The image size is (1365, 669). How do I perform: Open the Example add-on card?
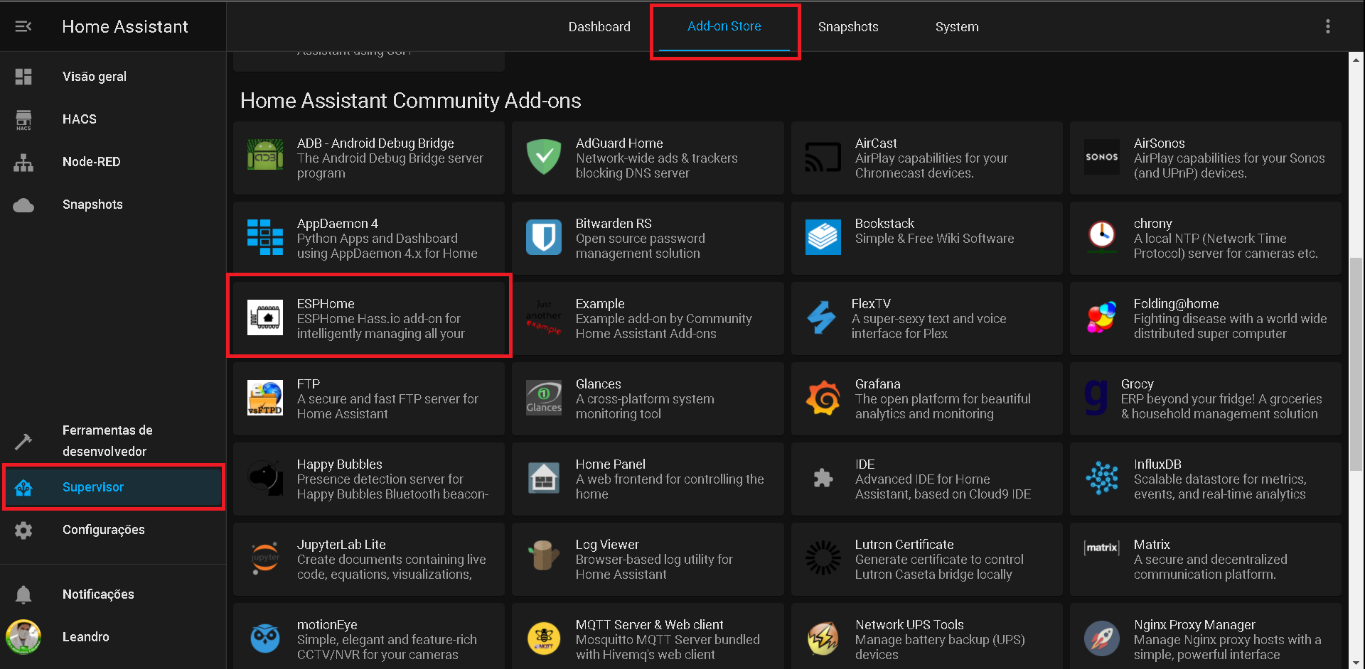(x=648, y=318)
